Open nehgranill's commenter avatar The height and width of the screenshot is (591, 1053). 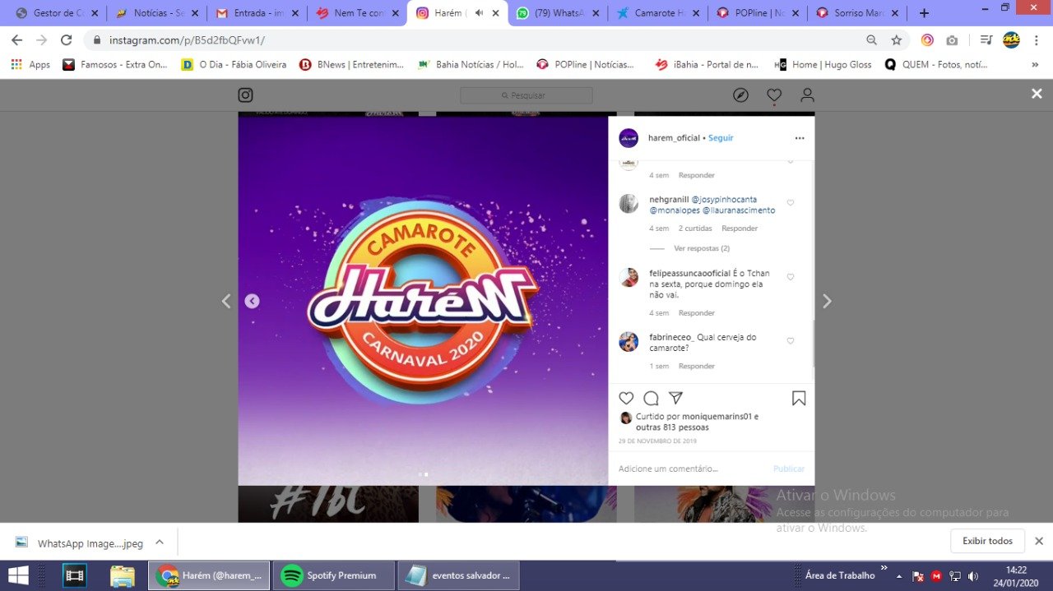pyautogui.click(x=629, y=204)
